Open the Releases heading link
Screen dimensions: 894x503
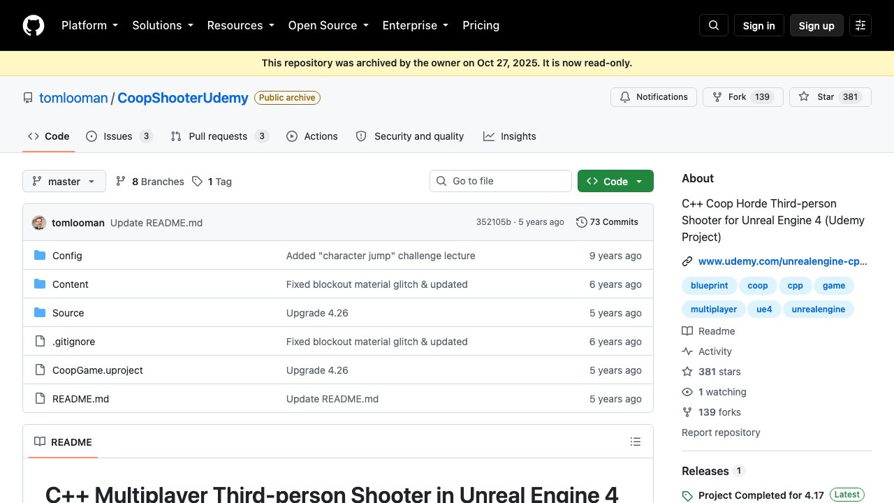point(705,471)
